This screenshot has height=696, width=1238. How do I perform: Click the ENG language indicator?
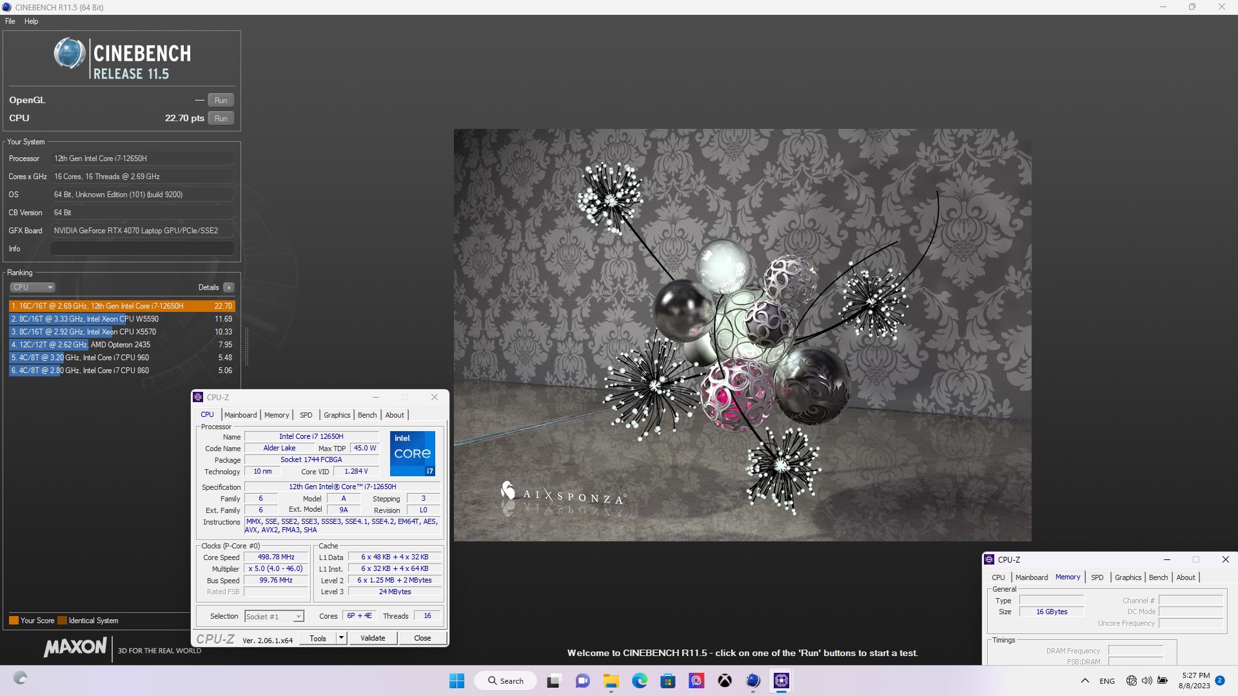[x=1107, y=681]
